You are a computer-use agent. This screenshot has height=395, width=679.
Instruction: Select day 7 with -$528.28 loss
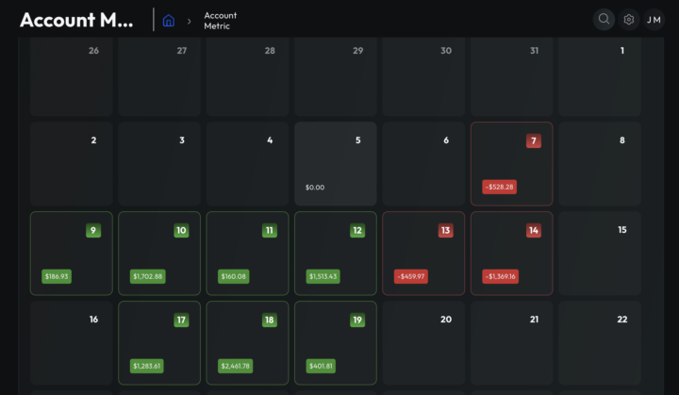tap(511, 163)
